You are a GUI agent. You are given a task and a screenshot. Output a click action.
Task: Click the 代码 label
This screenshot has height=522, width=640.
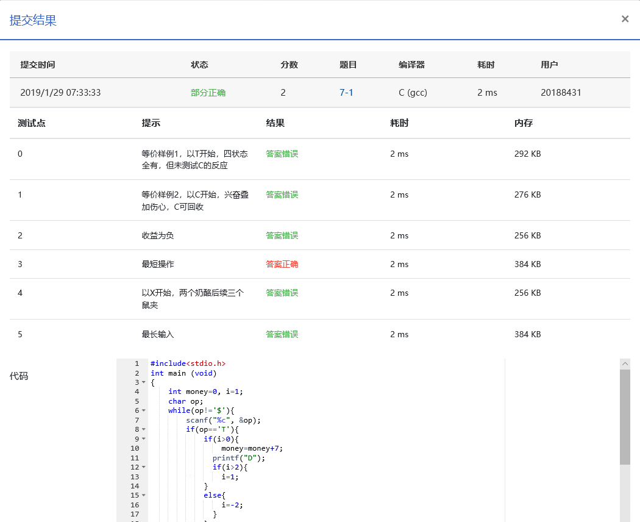point(19,376)
